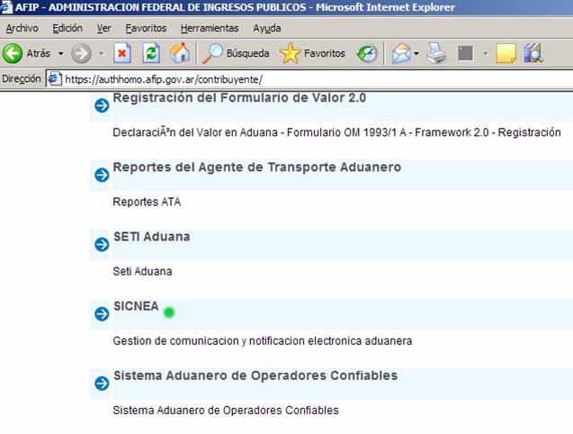Click arrow icon beside SETI Aduana
The width and height of the screenshot is (573, 434).
(x=102, y=244)
